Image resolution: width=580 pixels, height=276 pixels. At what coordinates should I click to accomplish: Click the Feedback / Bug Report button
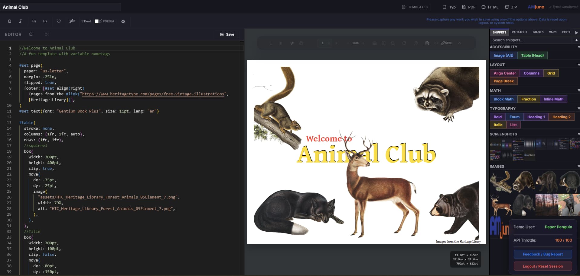(543, 254)
